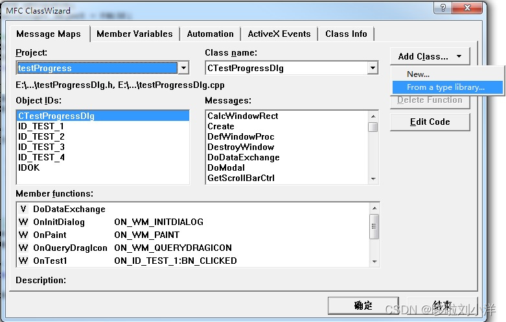Screen dimensions: 506x322
Task: Select Create in Messages list
Action: 286,126
